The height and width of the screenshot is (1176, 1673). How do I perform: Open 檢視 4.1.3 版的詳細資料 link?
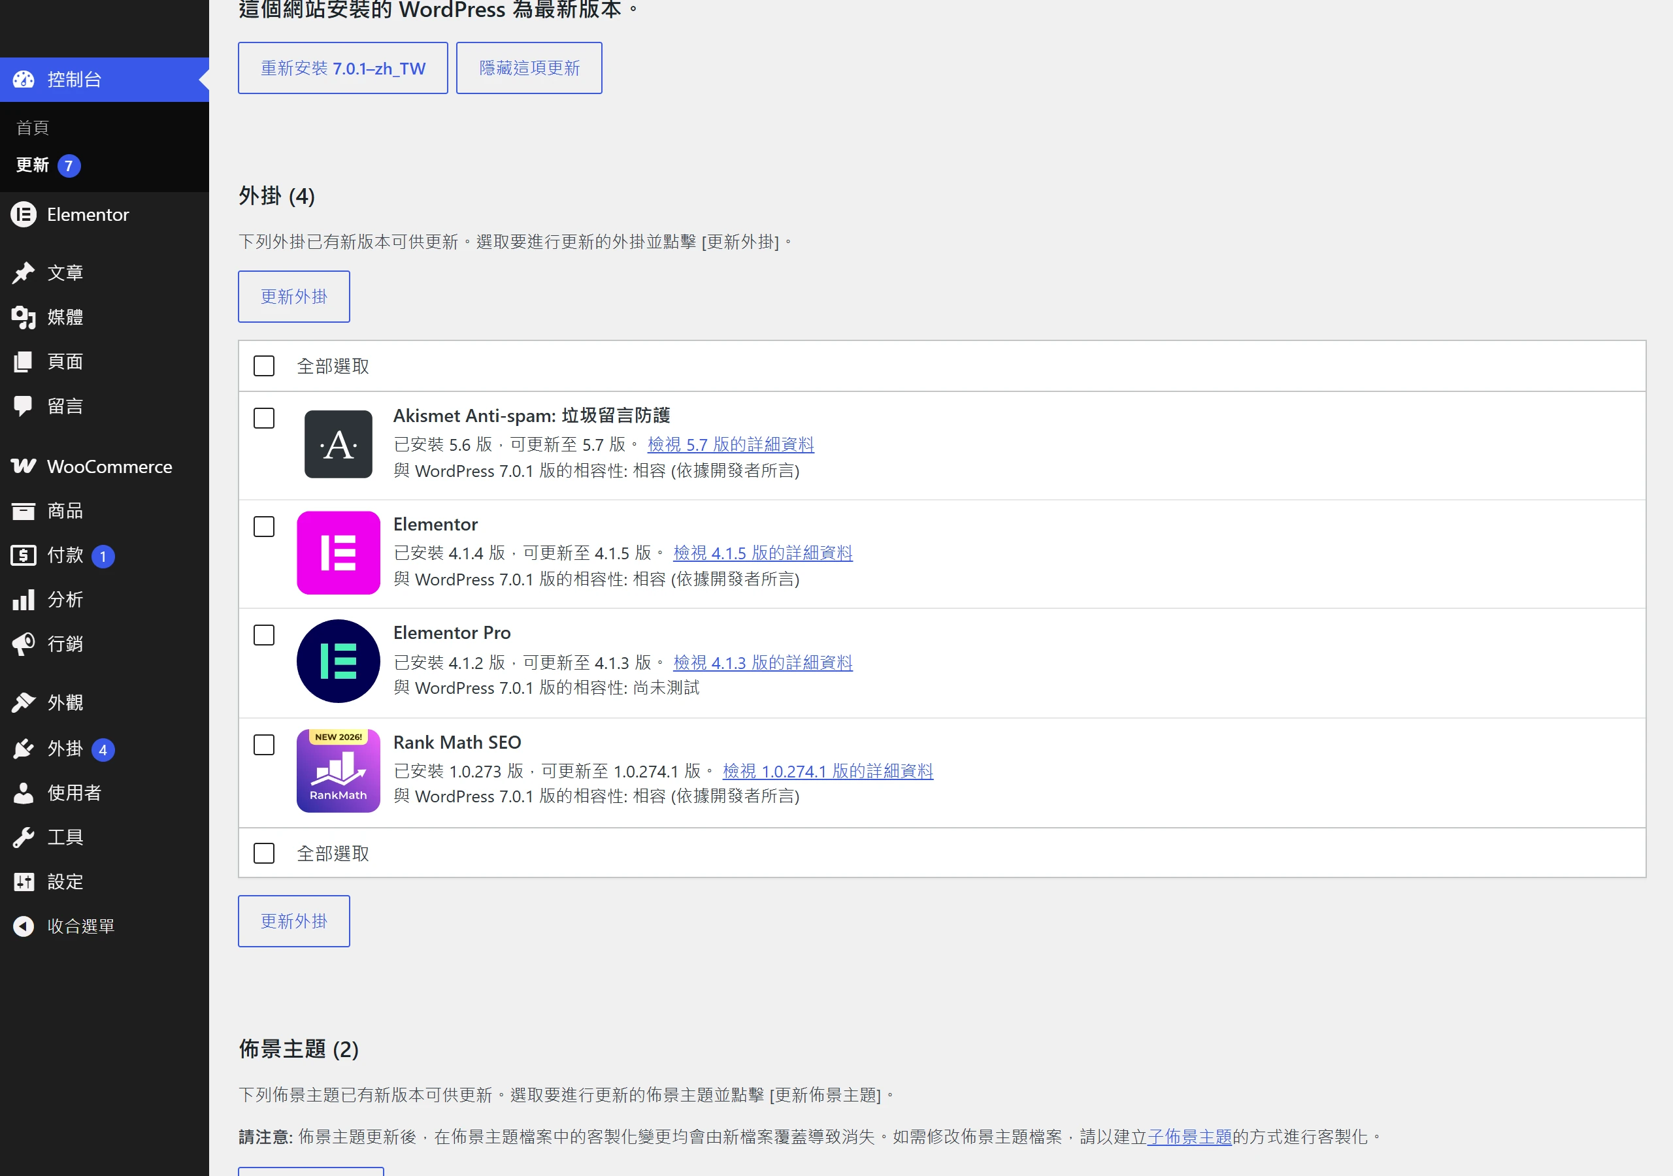(x=763, y=662)
